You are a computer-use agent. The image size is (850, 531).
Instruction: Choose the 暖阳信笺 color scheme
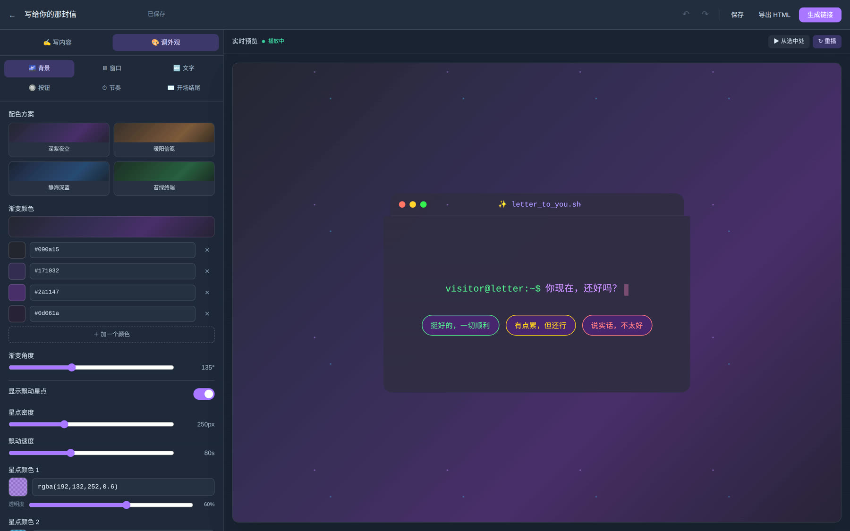coord(164,140)
